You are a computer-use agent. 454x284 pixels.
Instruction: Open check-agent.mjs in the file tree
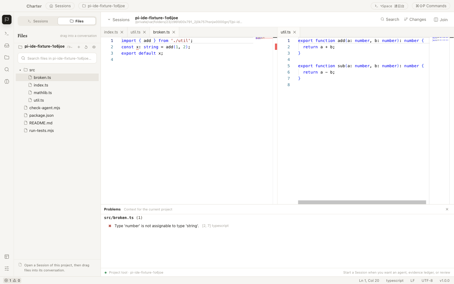coord(57,108)
